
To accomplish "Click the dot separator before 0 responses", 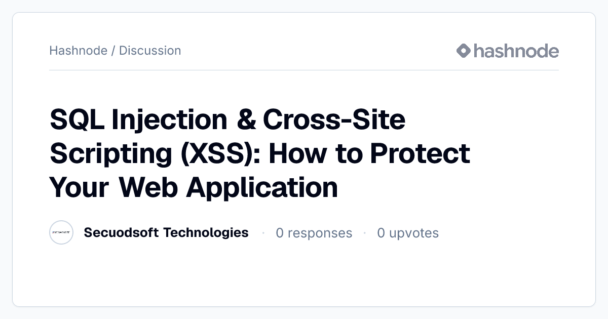I will tap(263, 233).
